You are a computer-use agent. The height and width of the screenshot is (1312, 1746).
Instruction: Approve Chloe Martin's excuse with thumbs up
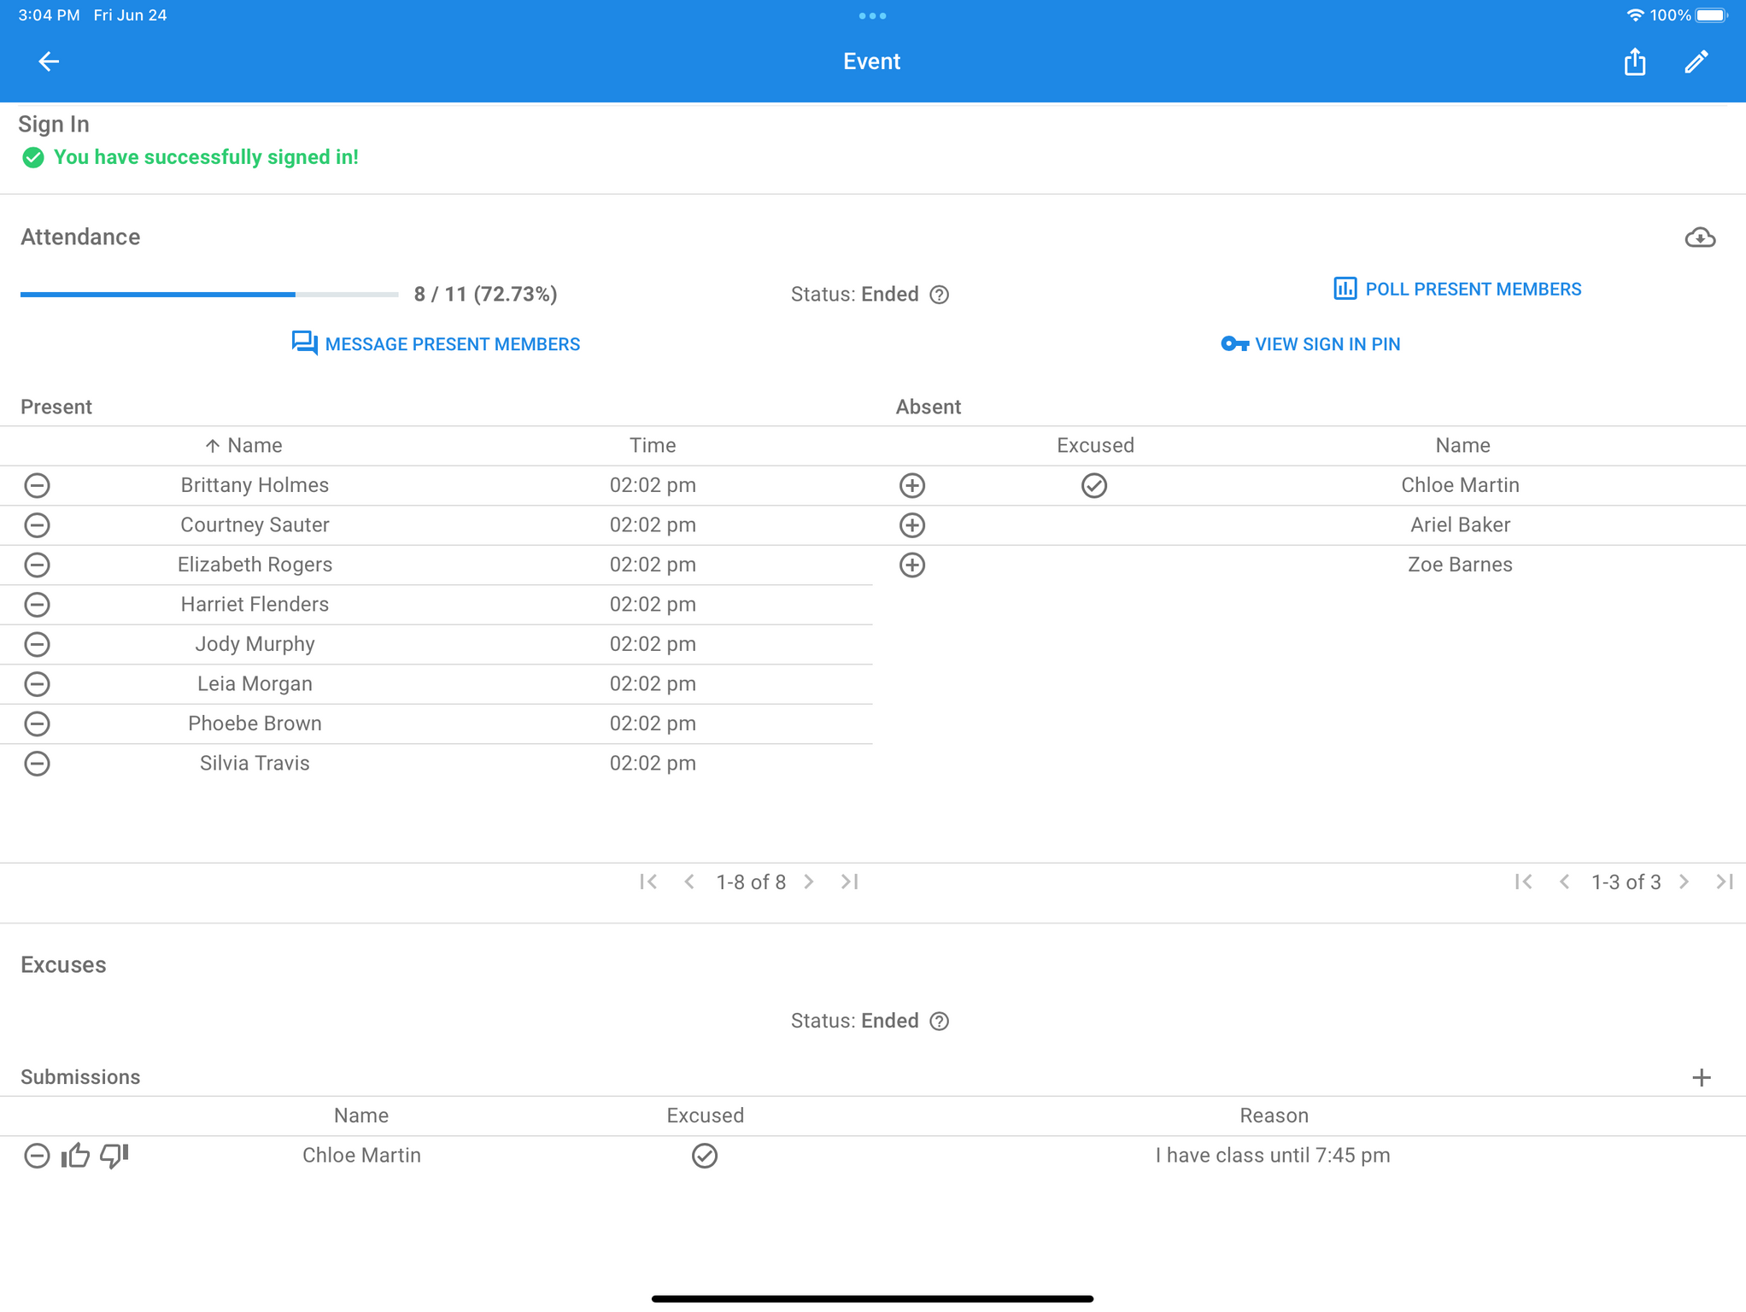point(75,1156)
